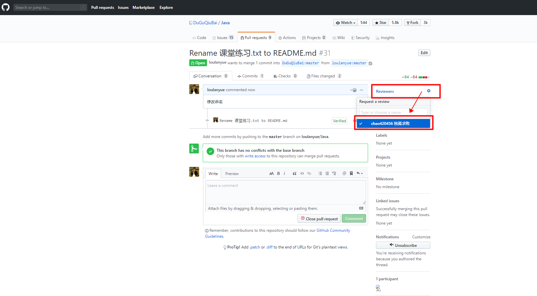Open the Verified commit badge

(x=340, y=121)
